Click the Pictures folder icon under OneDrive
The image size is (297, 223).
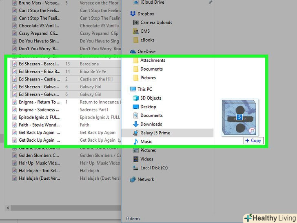coord(135,78)
